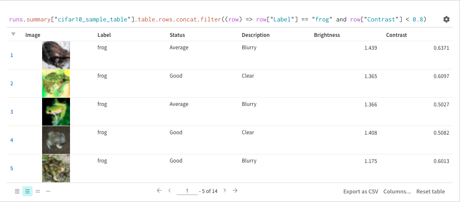This screenshot has width=460, height=202.
Task: Click row index 4 link
Action: pyautogui.click(x=12, y=140)
